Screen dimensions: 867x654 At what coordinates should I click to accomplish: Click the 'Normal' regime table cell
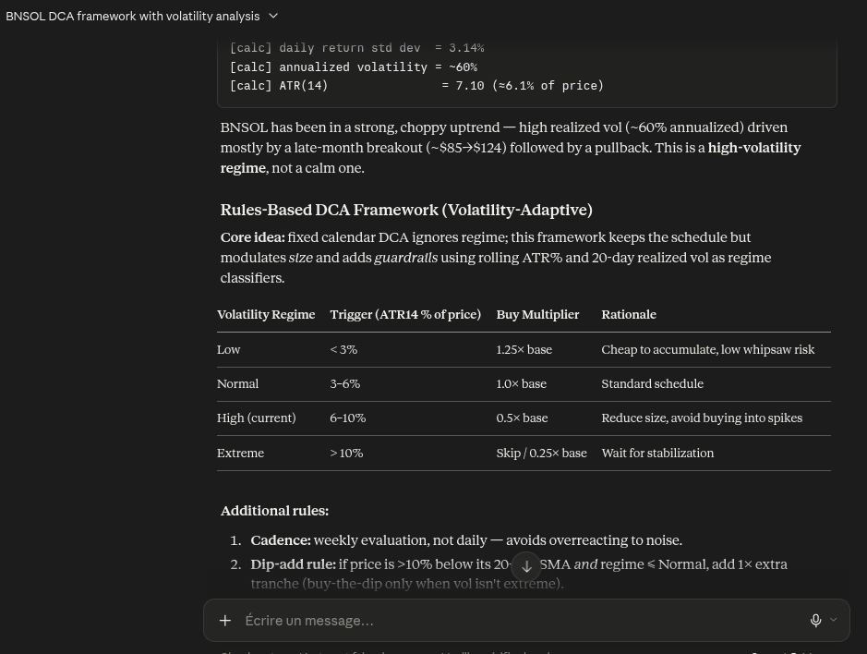[238, 384]
